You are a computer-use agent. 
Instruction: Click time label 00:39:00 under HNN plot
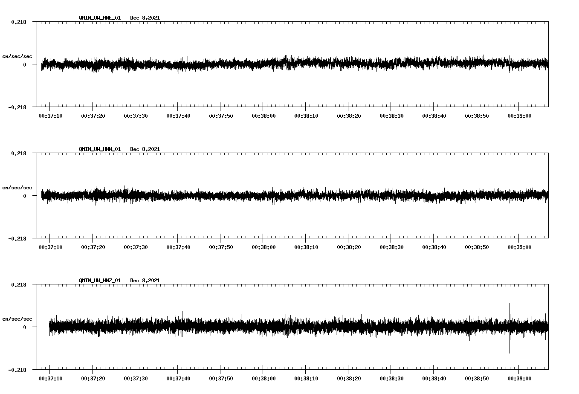[519, 247]
